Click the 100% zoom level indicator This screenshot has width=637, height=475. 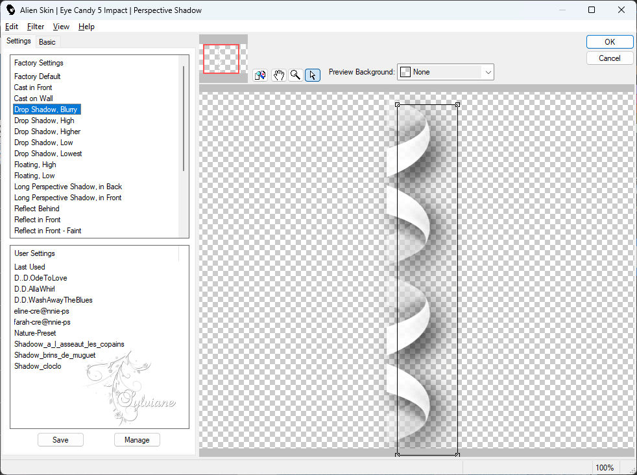(605, 467)
